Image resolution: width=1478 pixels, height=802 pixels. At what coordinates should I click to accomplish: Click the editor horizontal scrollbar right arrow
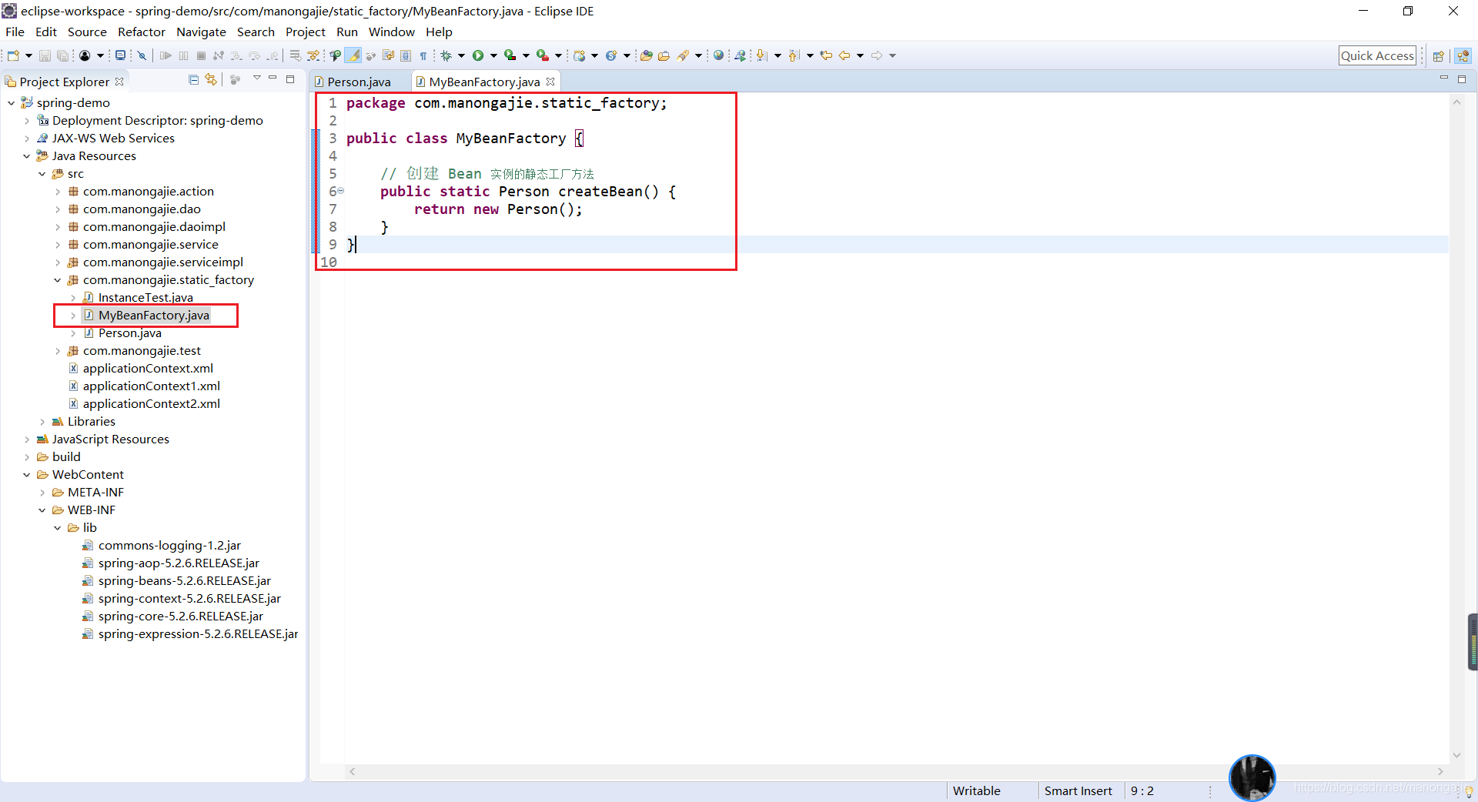[1440, 771]
